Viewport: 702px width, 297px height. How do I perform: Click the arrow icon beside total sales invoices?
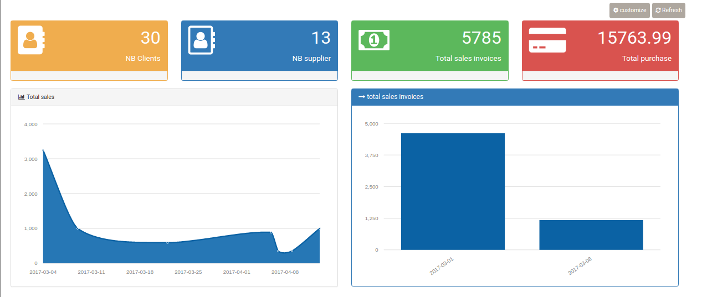tap(362, 97)
